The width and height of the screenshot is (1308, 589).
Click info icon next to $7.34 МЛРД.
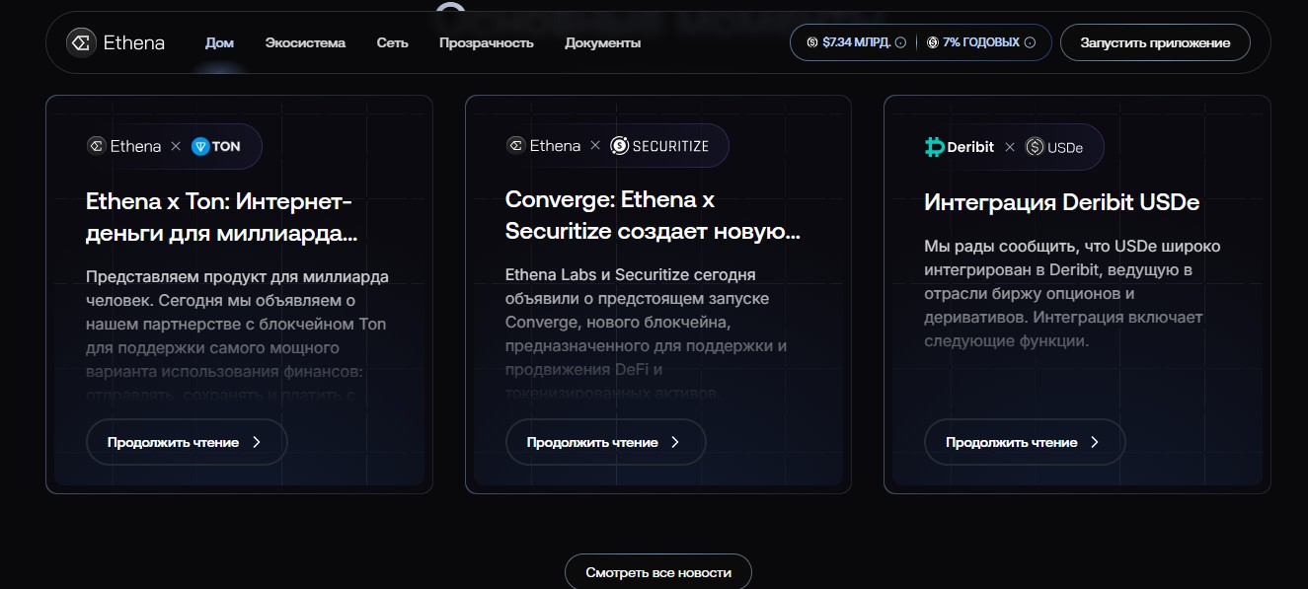pyautogui.click(x=900, y=42)
